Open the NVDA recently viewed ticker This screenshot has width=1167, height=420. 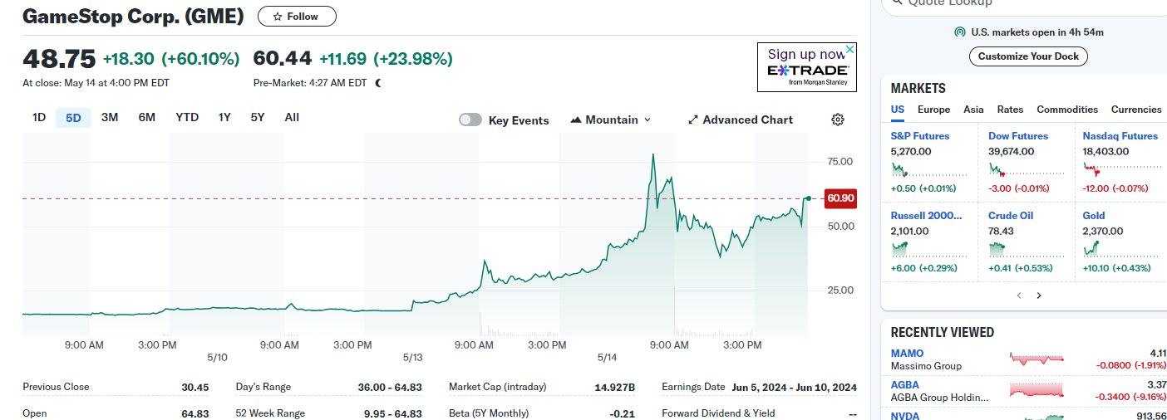[905, 416]
